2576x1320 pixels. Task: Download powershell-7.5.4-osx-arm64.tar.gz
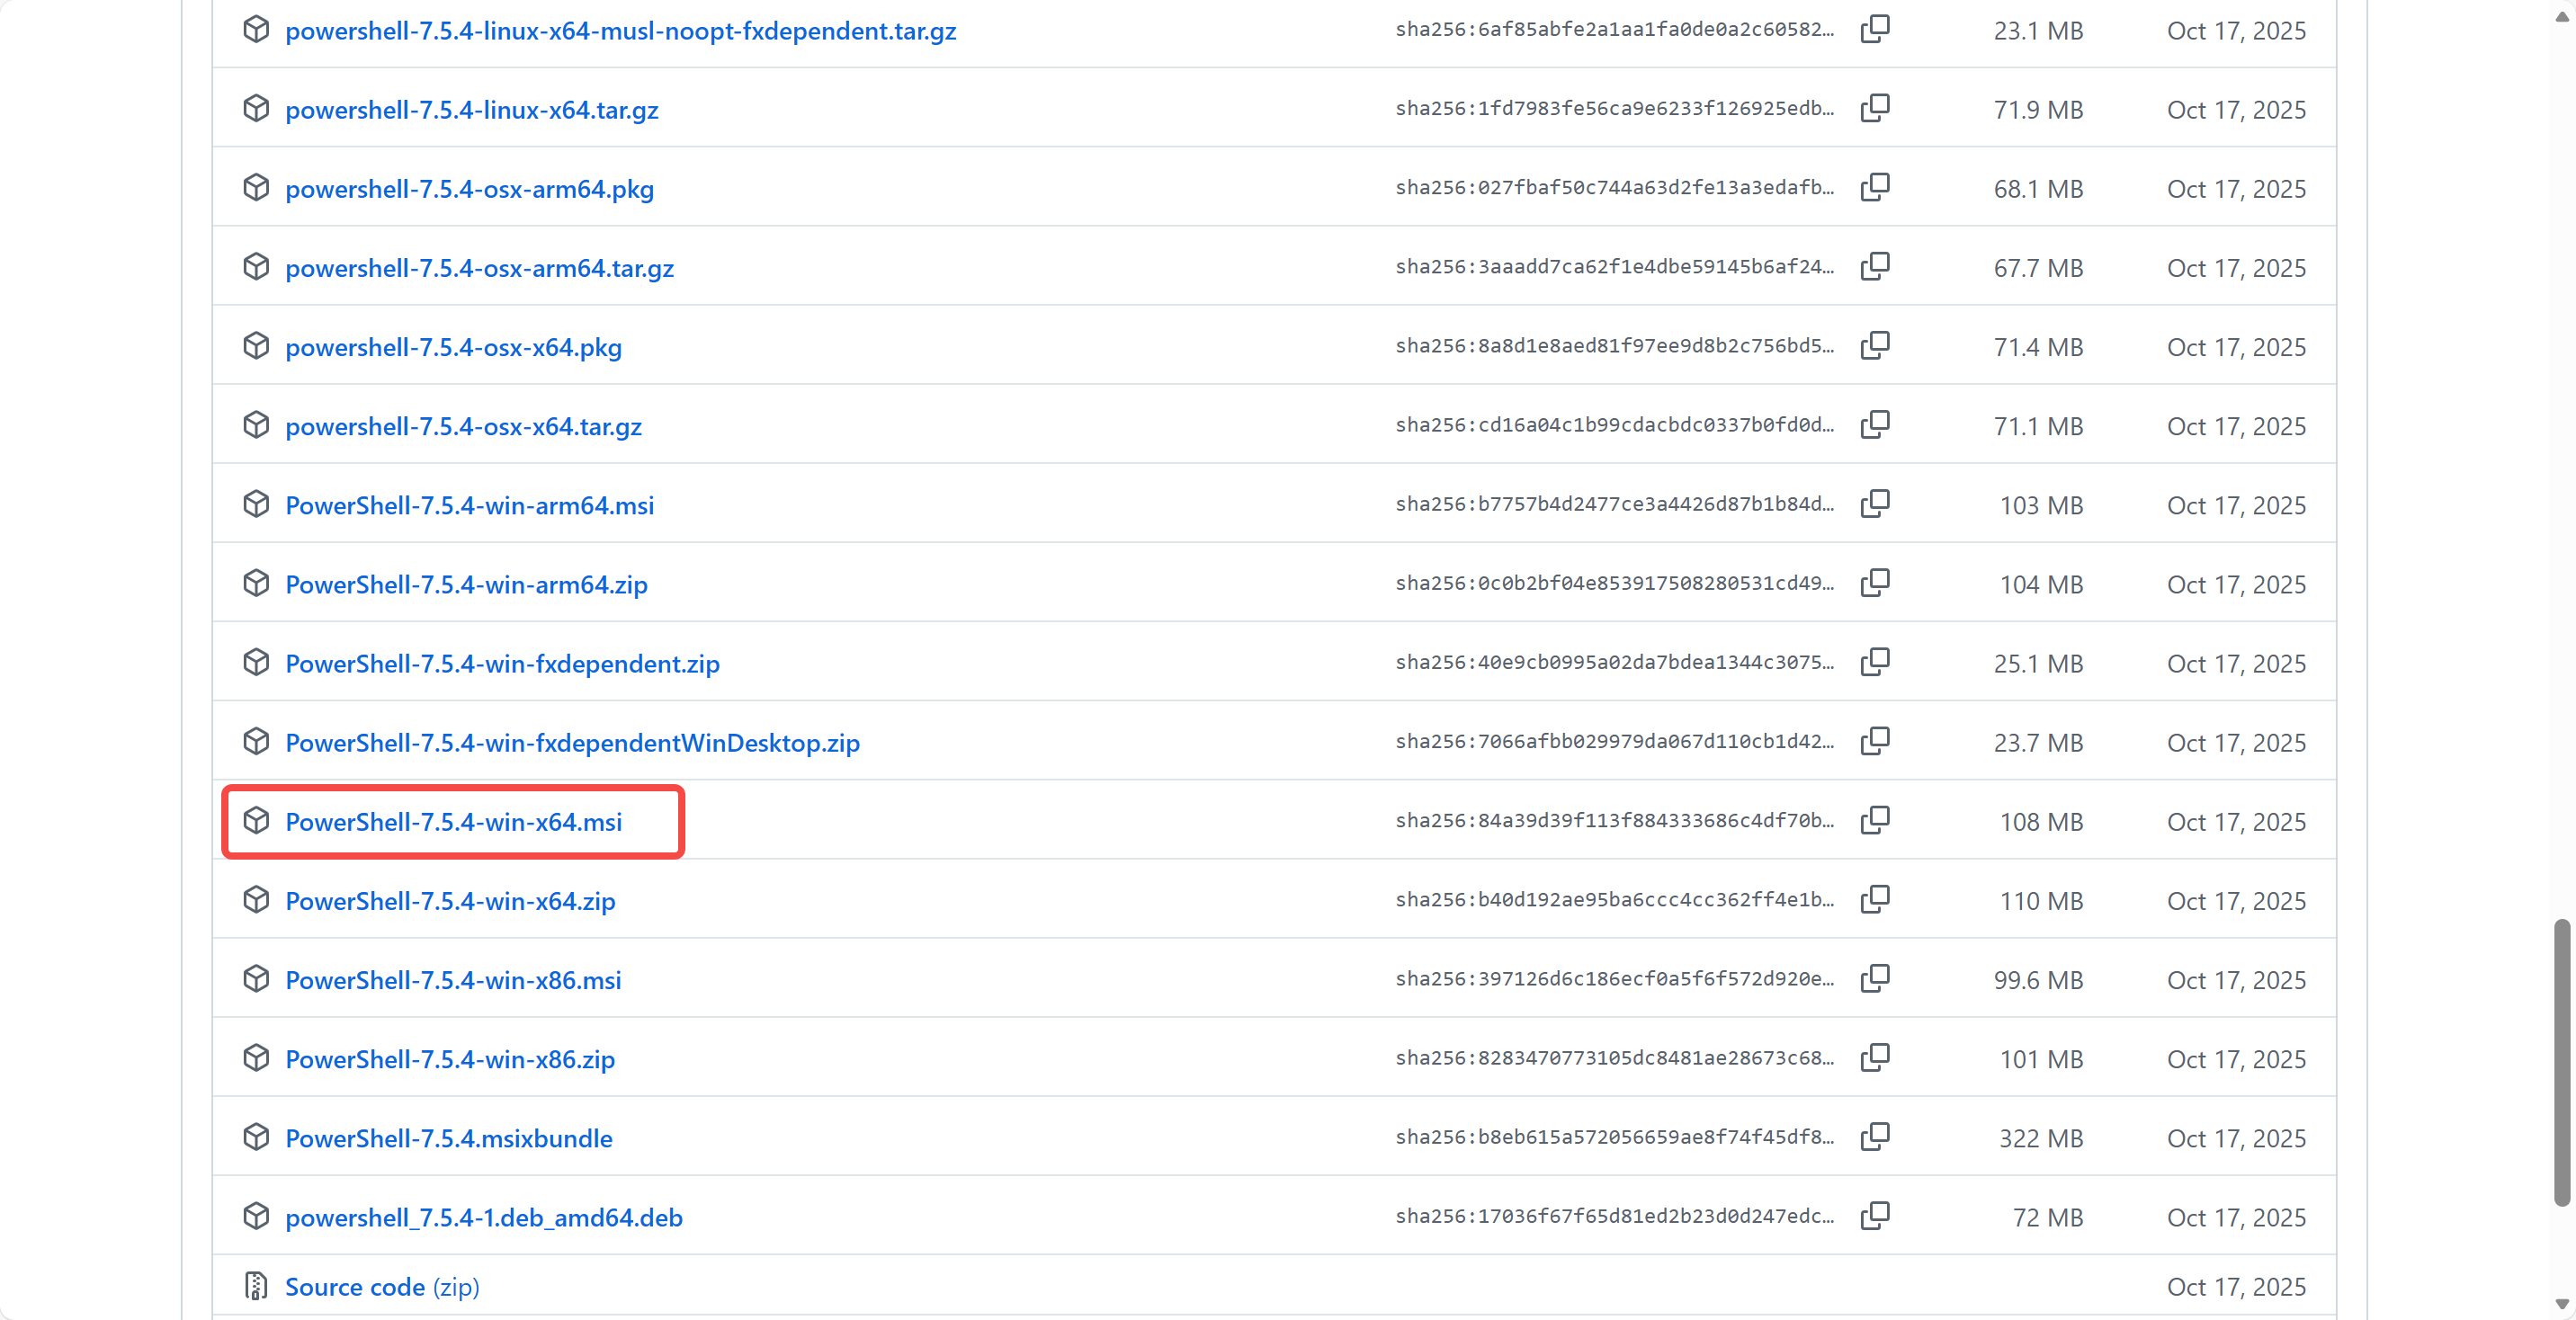tap(479, 268)
